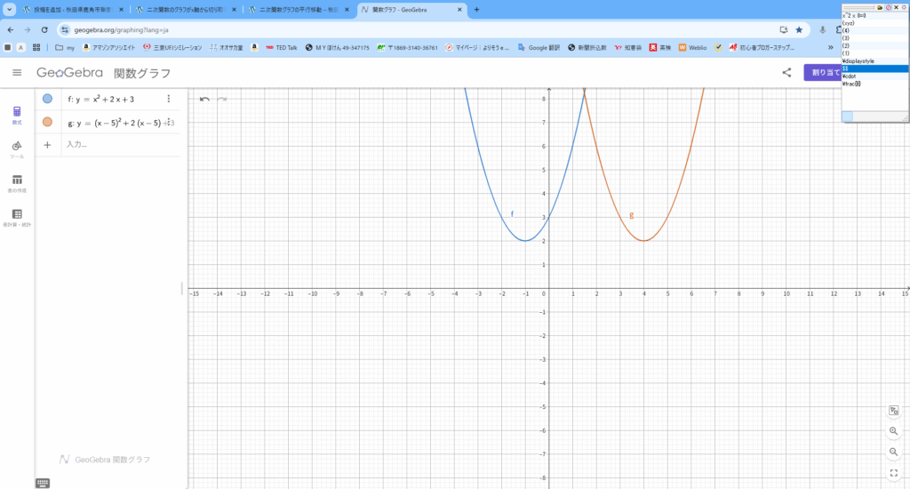Select the ツール tools panel icon
Image resolution: width=910 pixels, height=489 pixels.
coord(17,148)
